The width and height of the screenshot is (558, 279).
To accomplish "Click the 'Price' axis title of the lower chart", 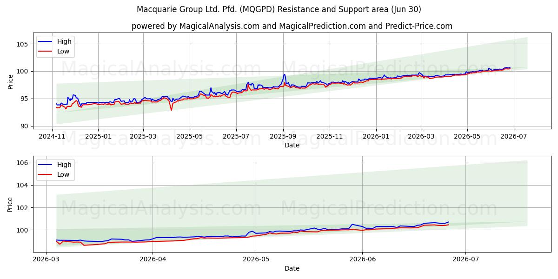I will [10, 205].
